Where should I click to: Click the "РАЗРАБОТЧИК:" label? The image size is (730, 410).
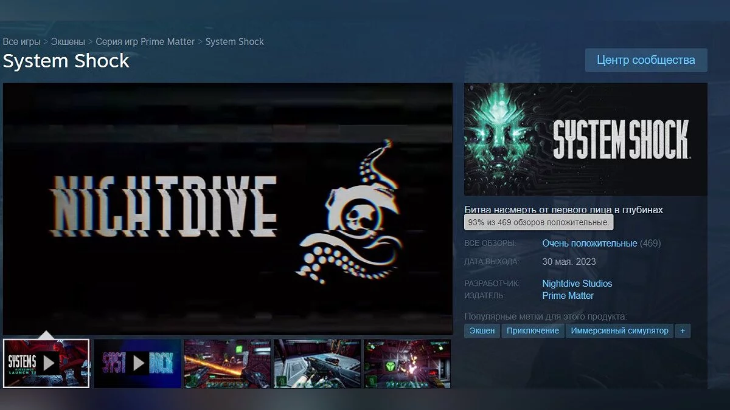(x=492, y=284)
